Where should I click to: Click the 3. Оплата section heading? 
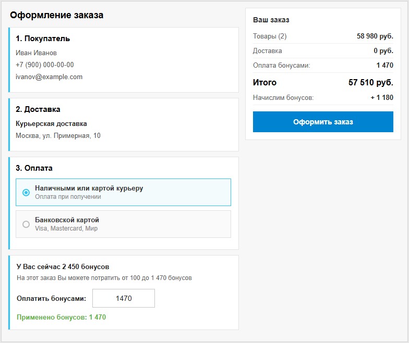(x=34, y=168)
